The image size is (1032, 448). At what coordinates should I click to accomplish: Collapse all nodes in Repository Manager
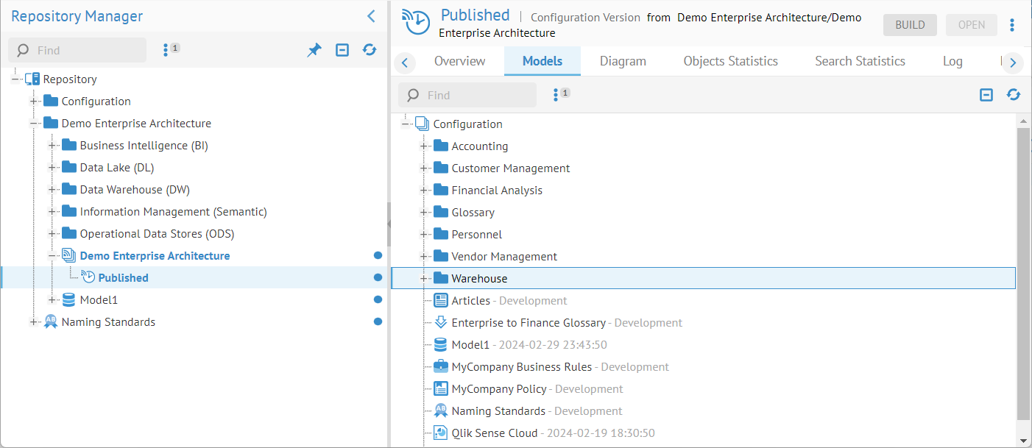342,50
